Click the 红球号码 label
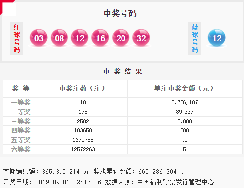Viewport: 244px width, 188px height. (17, 39)
